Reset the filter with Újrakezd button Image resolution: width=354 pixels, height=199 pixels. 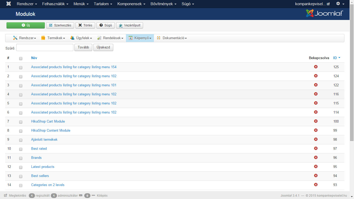tap(103, 47)
